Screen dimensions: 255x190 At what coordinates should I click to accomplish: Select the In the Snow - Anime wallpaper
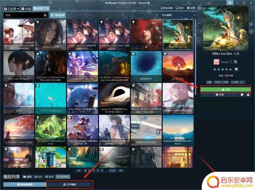tap(19, 130)
